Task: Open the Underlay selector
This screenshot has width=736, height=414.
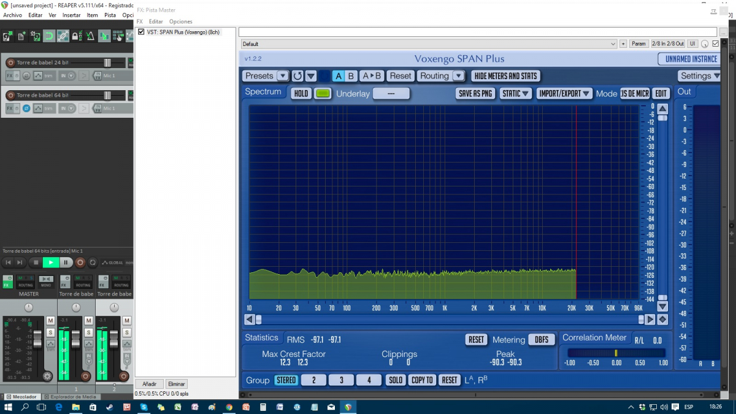Action: 391,93
